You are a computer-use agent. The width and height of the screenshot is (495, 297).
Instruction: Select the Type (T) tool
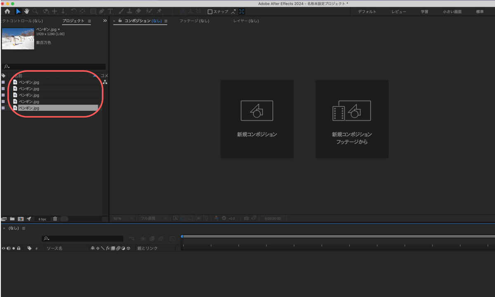point(110,12)
